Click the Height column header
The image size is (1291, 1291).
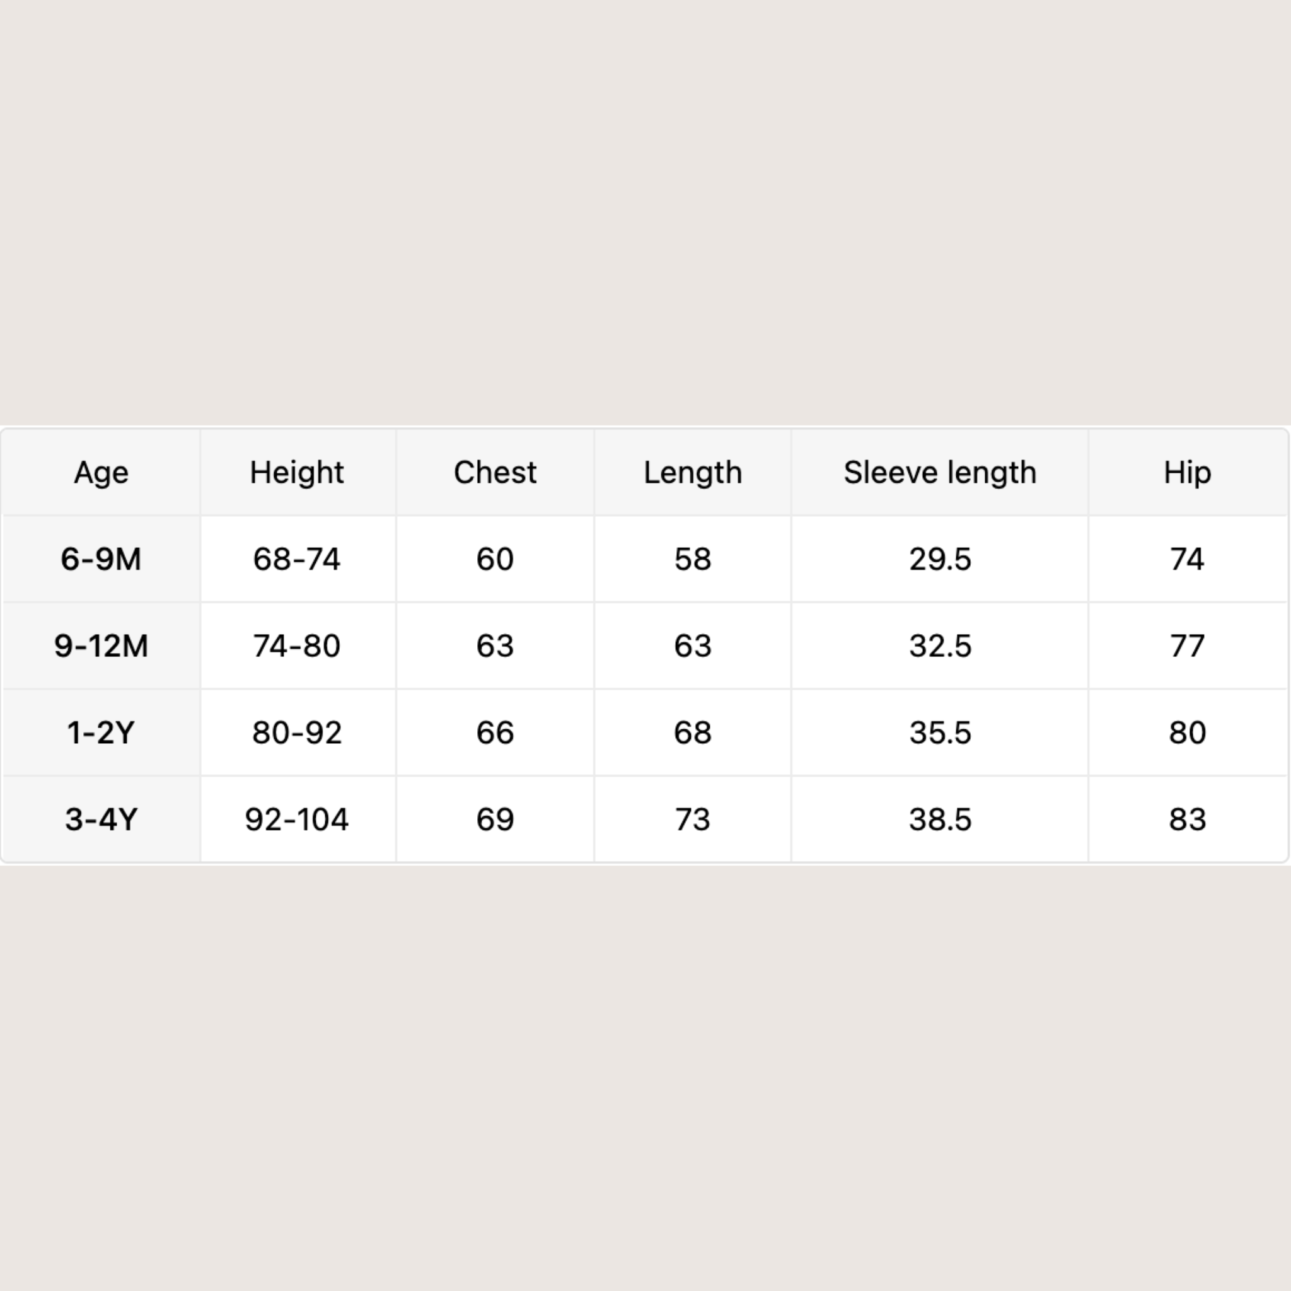pyautogui.click(x=297, y=472)
